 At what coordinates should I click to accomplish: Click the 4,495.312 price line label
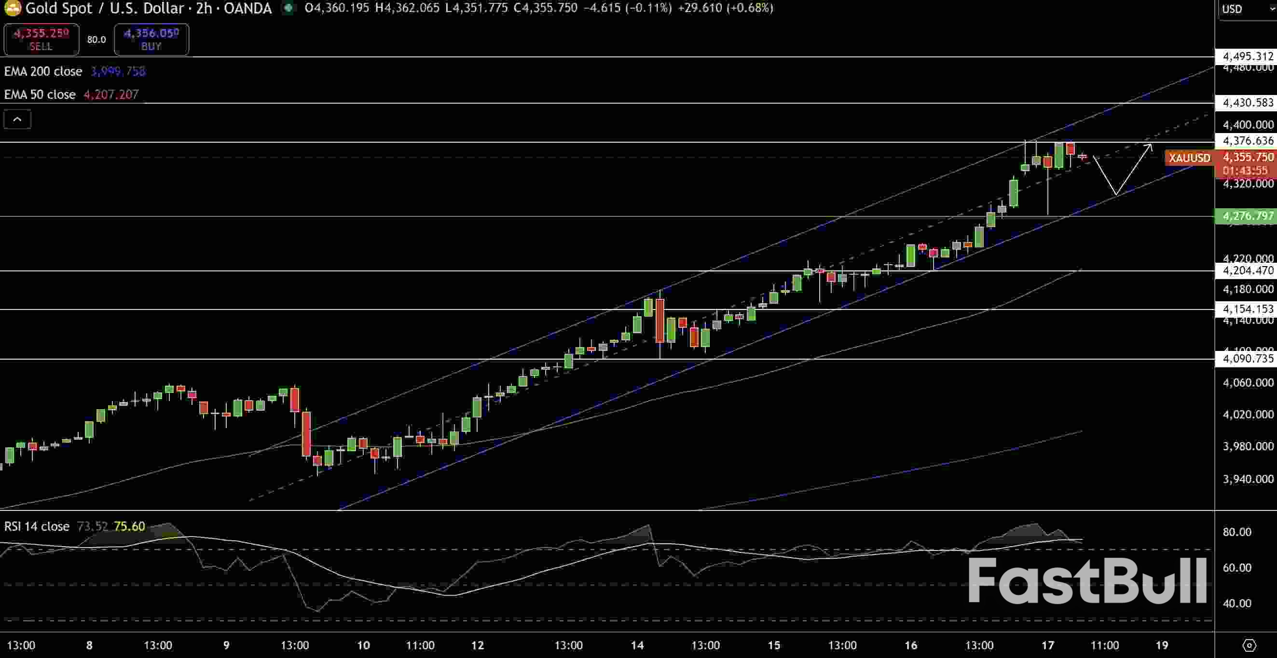[x=1247, y=56]
